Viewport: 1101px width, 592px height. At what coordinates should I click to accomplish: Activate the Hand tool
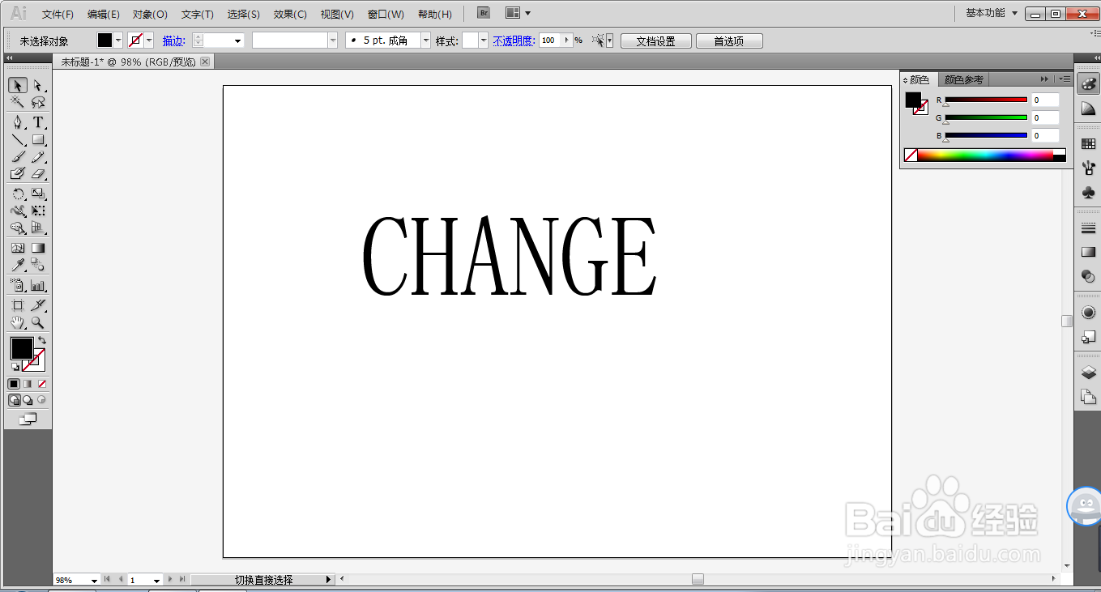(x=18, y=322)
